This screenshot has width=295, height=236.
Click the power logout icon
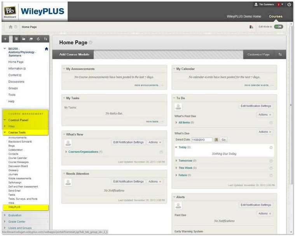289,5
